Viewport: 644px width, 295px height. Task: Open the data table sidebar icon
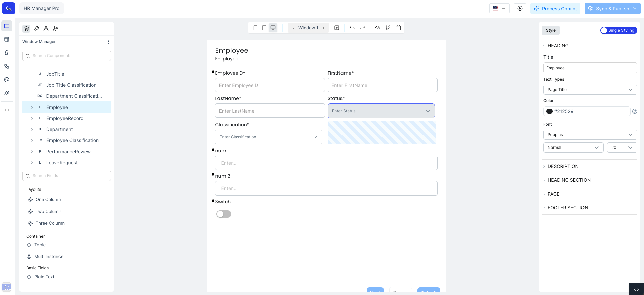[x=7, y=39]
